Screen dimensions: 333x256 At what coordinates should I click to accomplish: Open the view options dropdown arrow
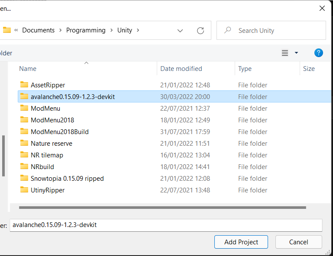point(297,53)
